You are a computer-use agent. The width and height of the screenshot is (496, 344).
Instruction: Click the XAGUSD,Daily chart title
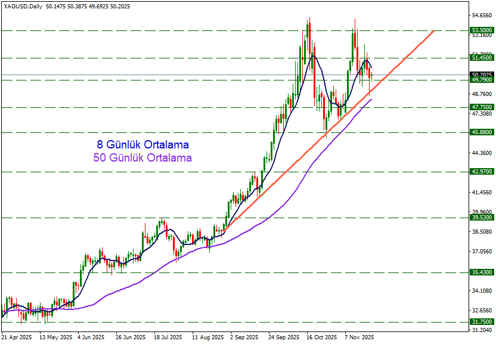21,6
